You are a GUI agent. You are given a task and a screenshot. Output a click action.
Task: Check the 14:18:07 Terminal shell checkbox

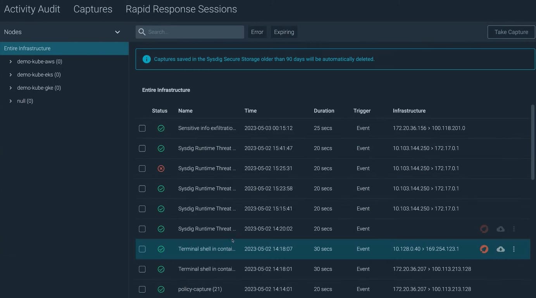pos(142,249)
